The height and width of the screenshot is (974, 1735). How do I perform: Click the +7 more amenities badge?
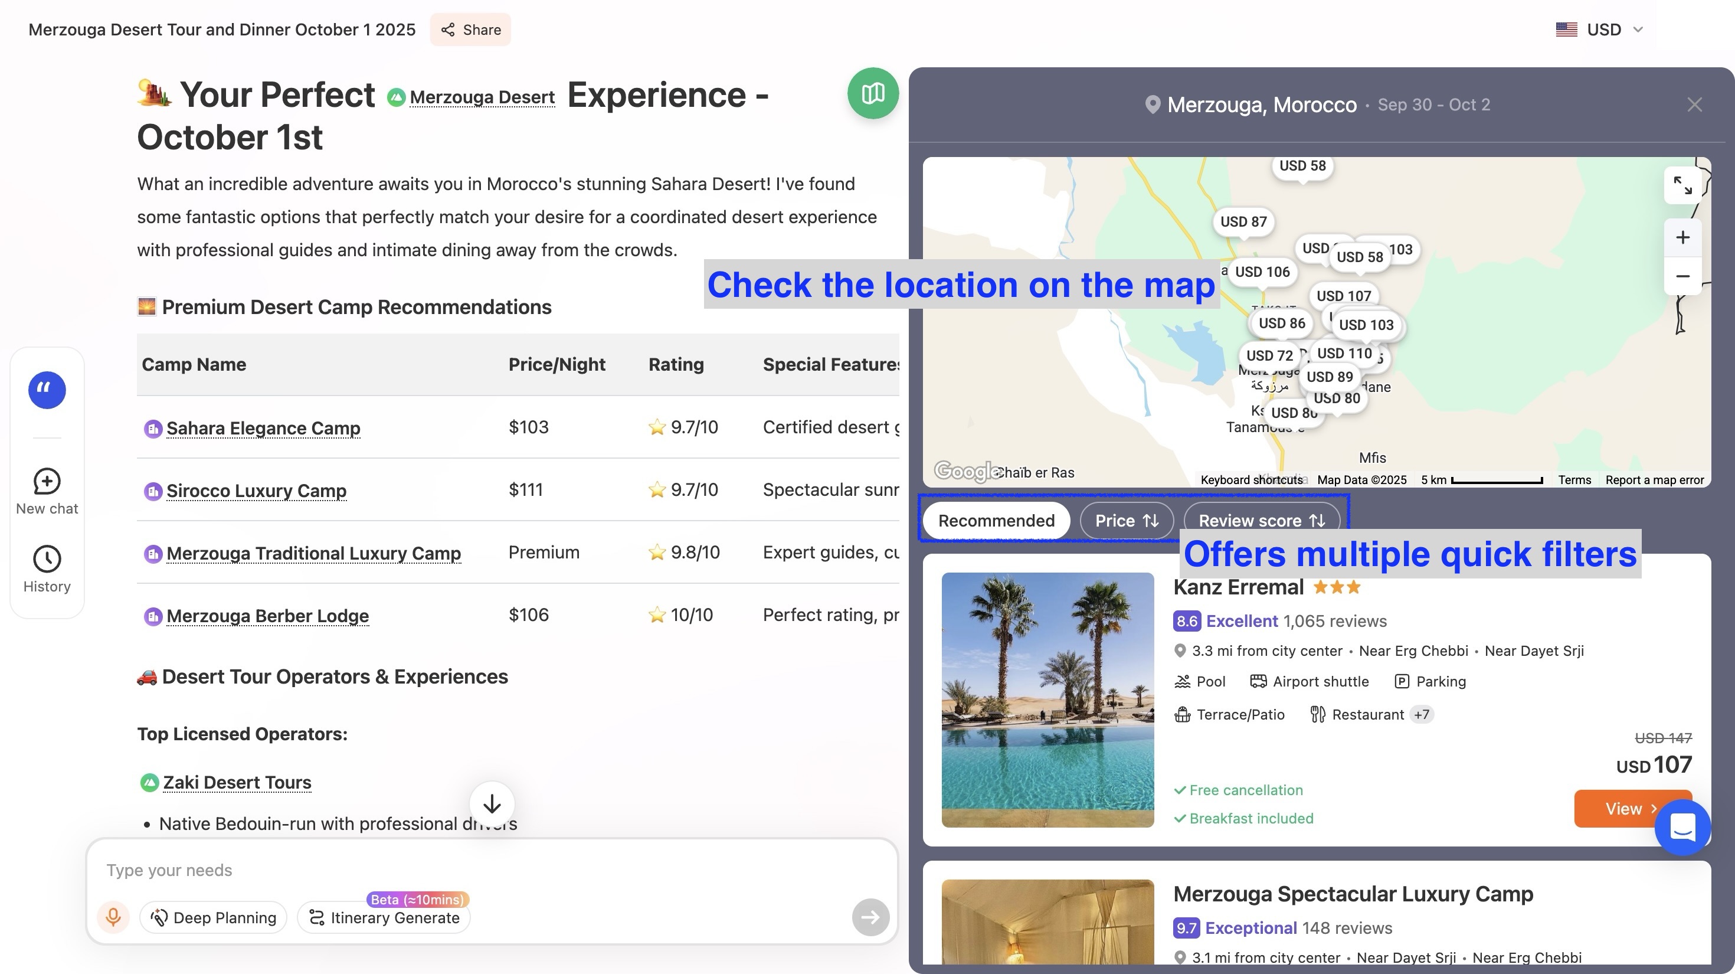click(1421, 715)
